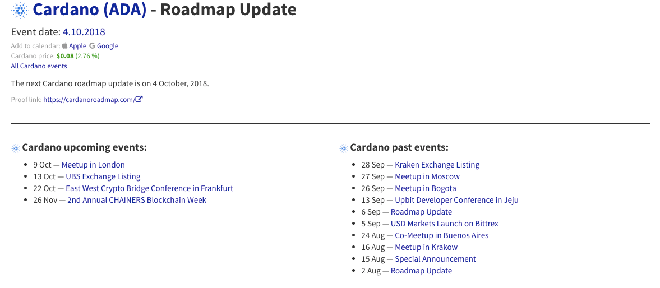Viewport: 660px width, 288px height.
Task: Open the cardanoroadmap.com proof link
Action: click(89, 100)
